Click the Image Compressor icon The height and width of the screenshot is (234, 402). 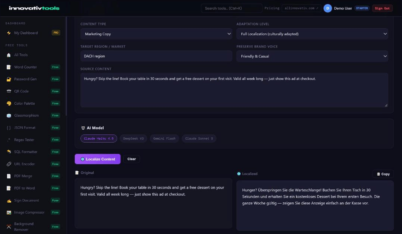coord(9,213)
